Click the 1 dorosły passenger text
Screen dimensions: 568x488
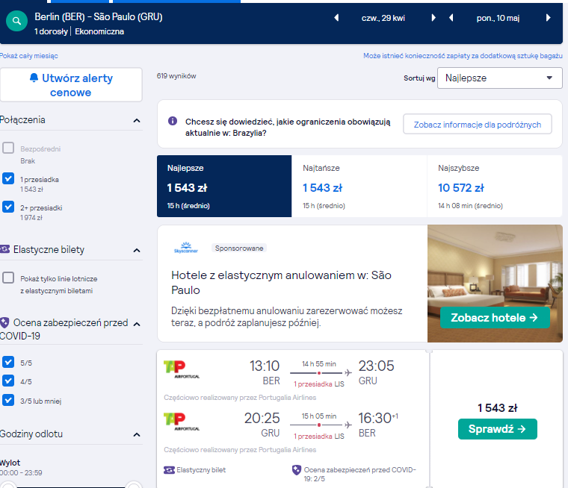[x=51, y=31]
